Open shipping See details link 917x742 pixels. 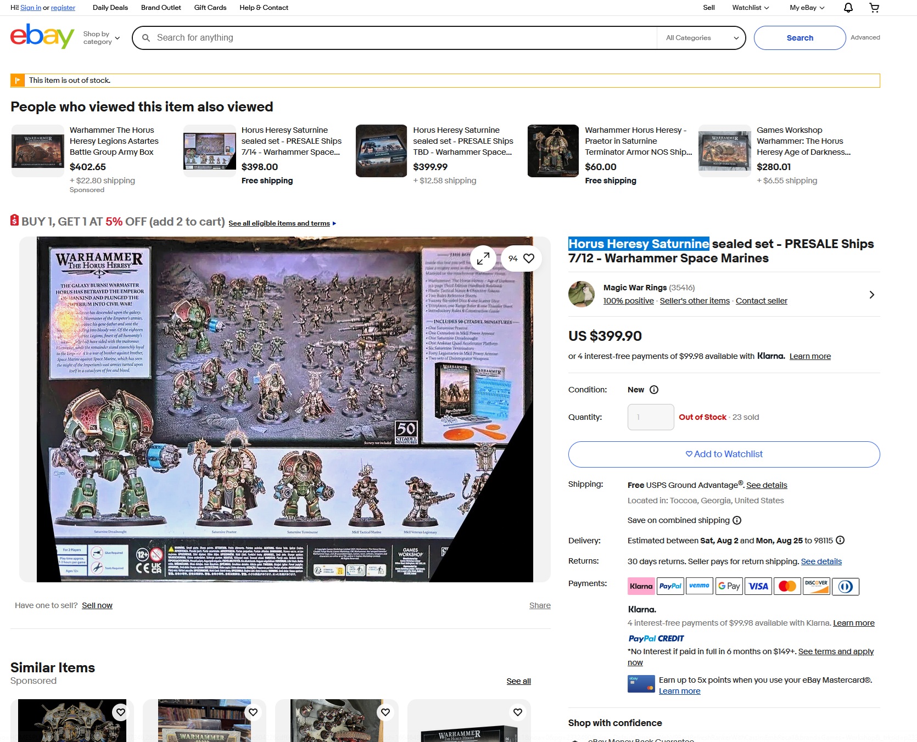767,485
